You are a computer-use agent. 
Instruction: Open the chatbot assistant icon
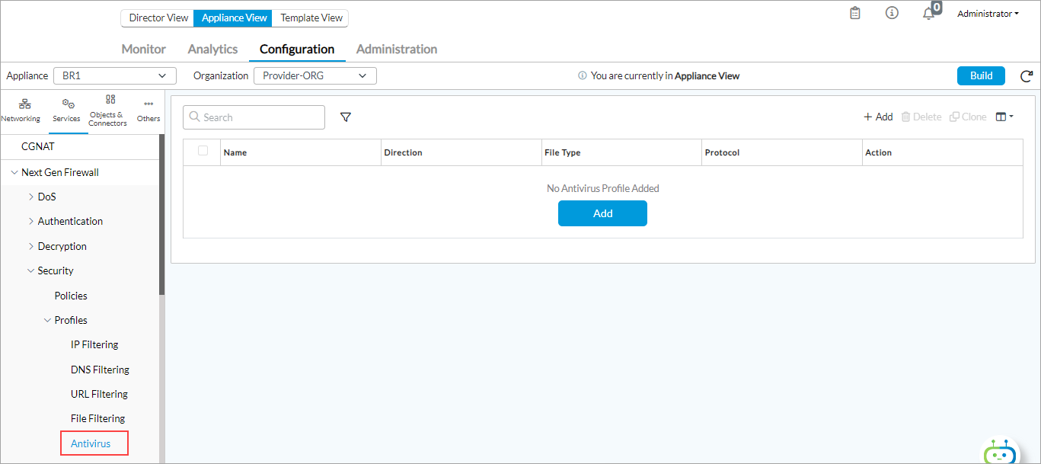click(999, 451)
